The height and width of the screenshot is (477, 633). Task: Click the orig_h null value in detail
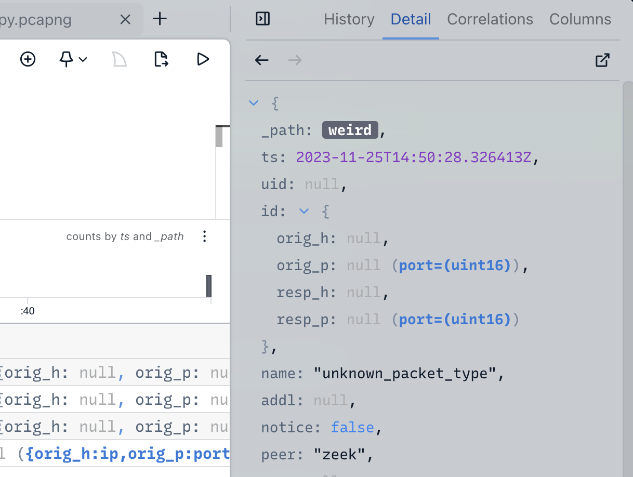click(x=364, y=238)
